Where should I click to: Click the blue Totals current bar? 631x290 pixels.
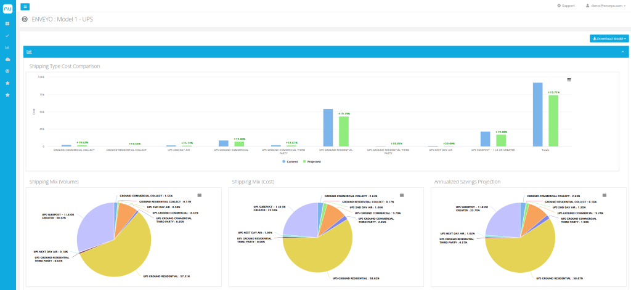click(x=537, y=114)
